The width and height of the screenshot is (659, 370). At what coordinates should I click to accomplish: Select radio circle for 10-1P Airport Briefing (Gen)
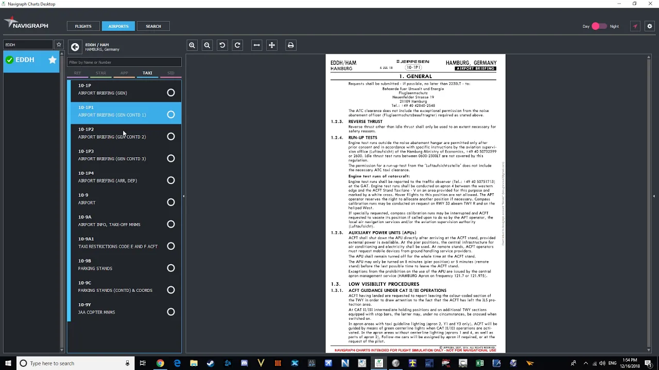(x=171, y=92)
